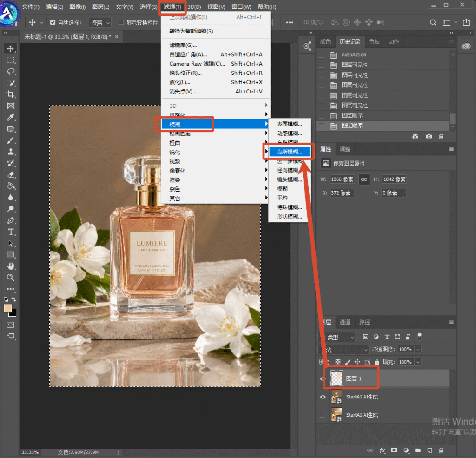Click the width 1066 像素 field

[342, 179]
